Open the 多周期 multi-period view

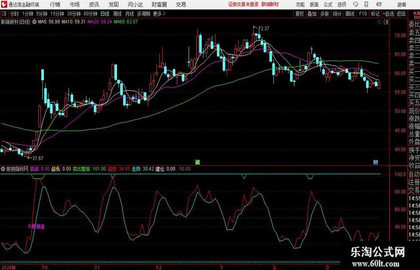(144, 14)
